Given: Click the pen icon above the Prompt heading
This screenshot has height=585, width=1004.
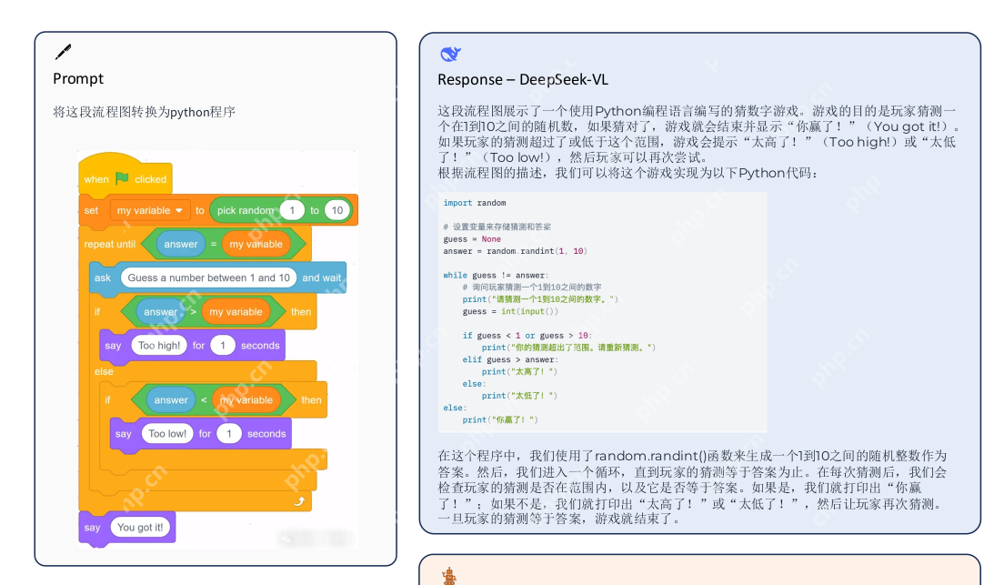Looking at the screenshot, I should tap(63, 51).
